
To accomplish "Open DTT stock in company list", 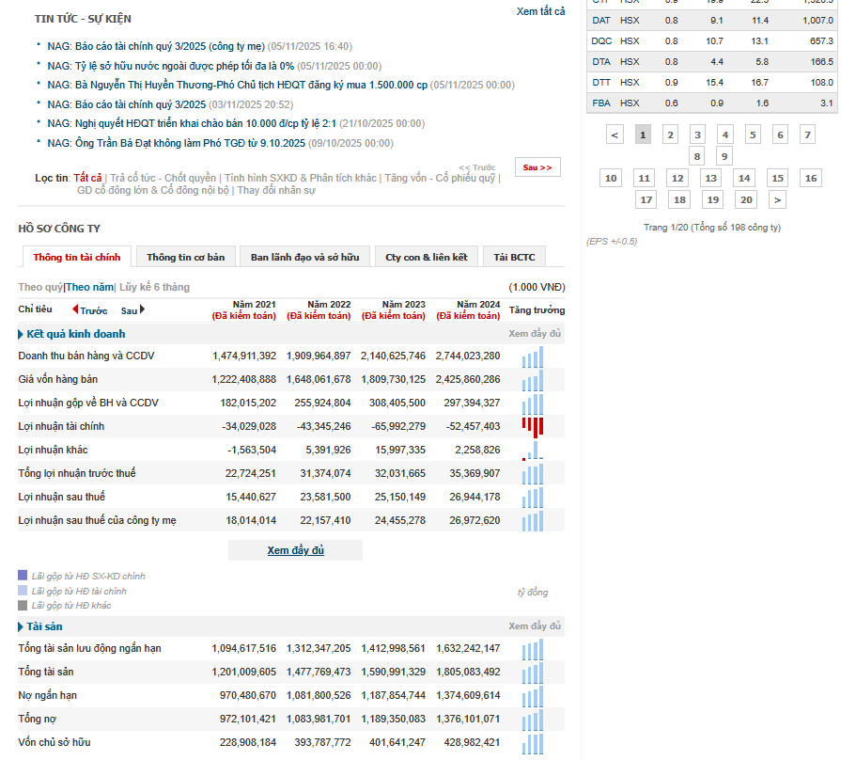I will [601, 83].
